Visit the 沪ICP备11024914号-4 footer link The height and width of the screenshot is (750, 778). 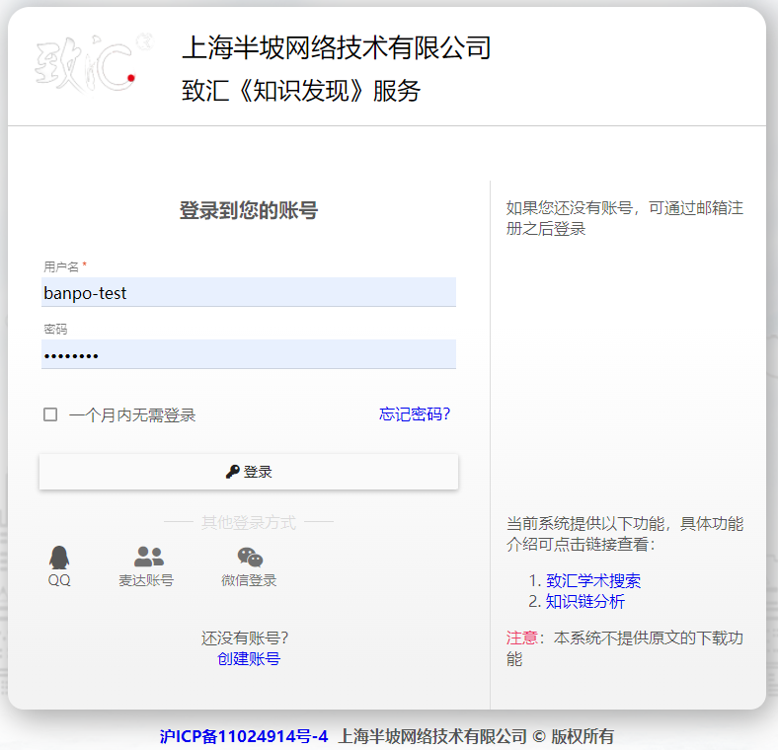pyautogui.click(x=244, y=736)
